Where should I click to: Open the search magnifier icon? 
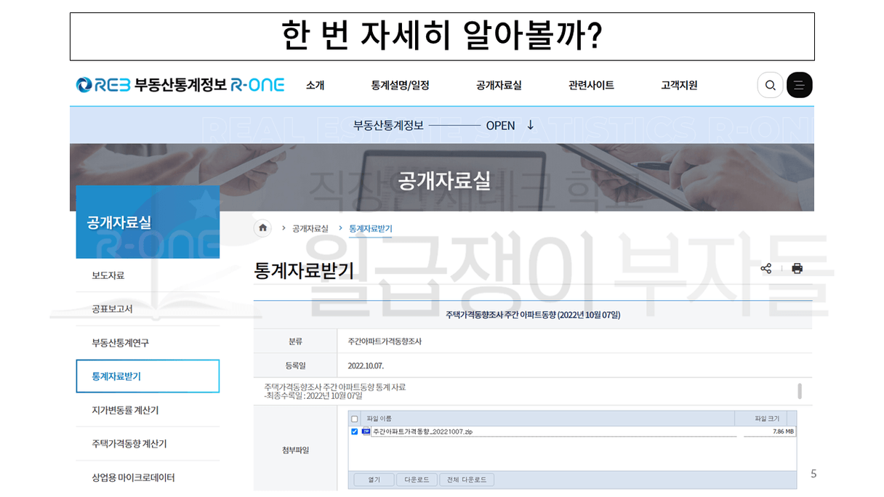click(770, 85)
